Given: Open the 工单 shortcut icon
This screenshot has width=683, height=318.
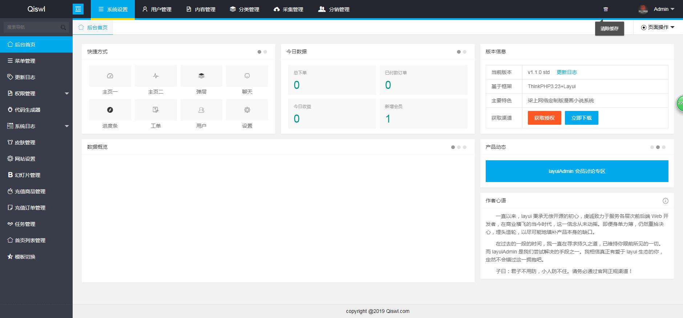Looking at the screenshot, I should [155, 110].
